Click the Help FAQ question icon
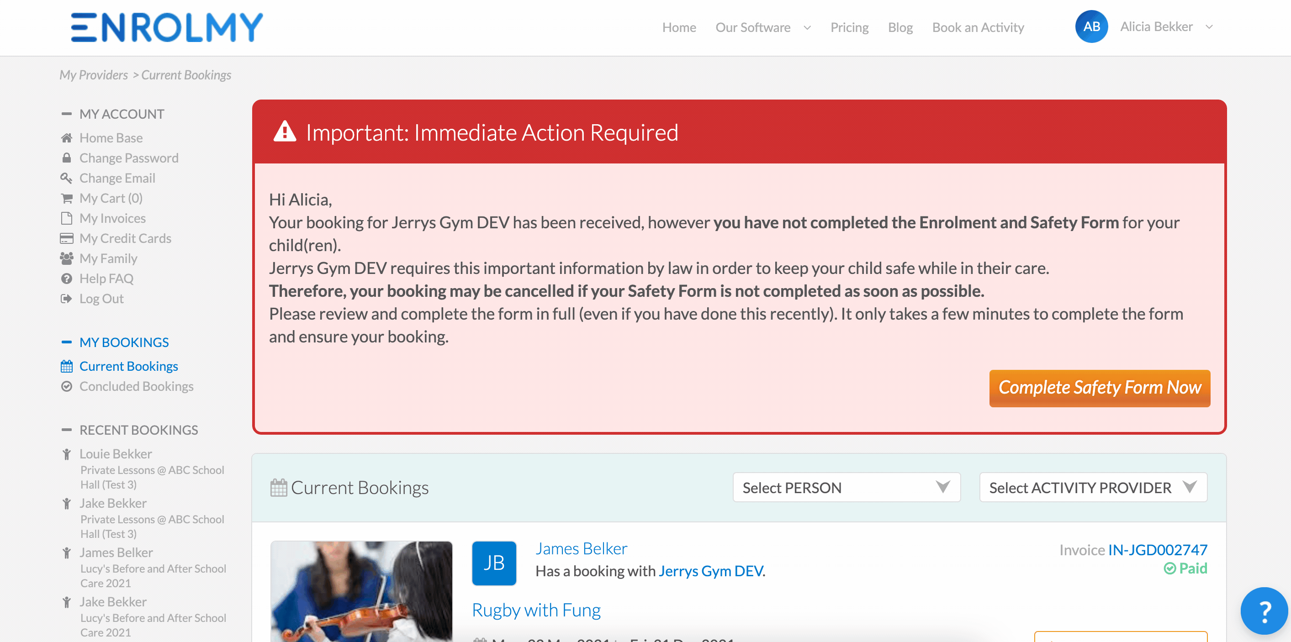 tap(66, 279)
